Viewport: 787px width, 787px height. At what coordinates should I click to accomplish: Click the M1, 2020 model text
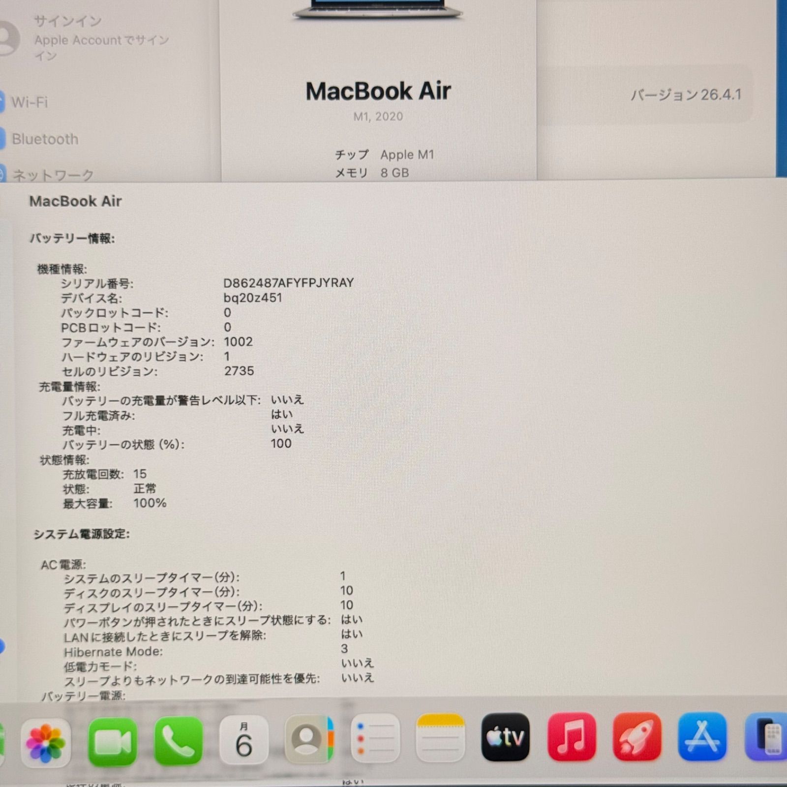[x=378, y=117]
